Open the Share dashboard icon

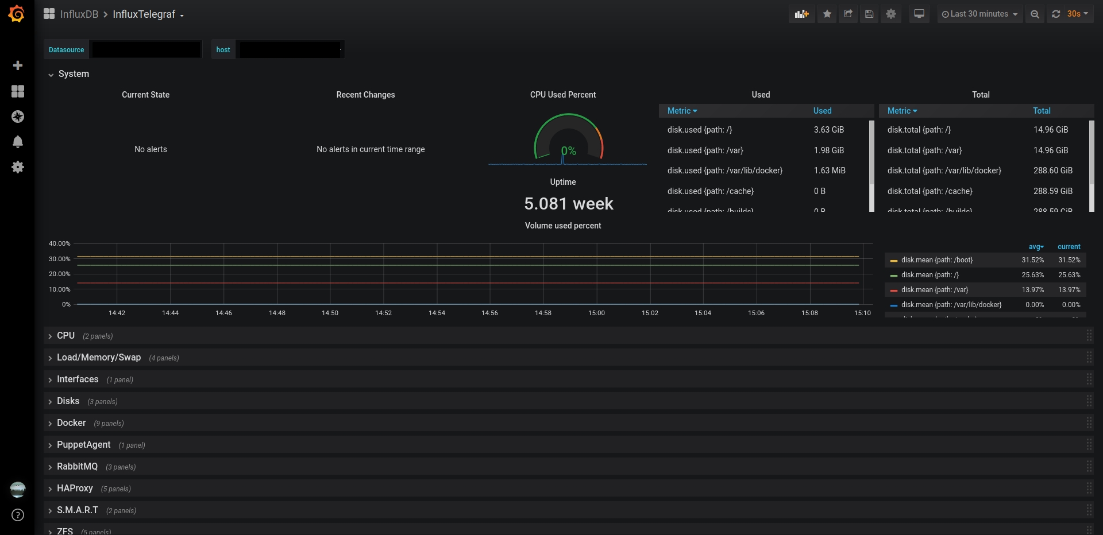point(848,14)
